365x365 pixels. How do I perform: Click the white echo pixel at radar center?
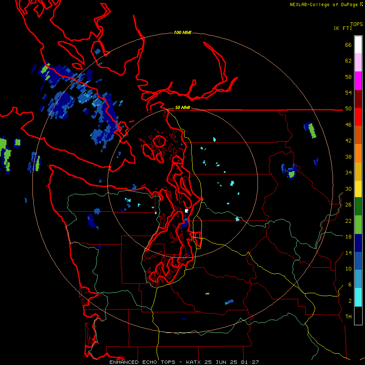187,211
